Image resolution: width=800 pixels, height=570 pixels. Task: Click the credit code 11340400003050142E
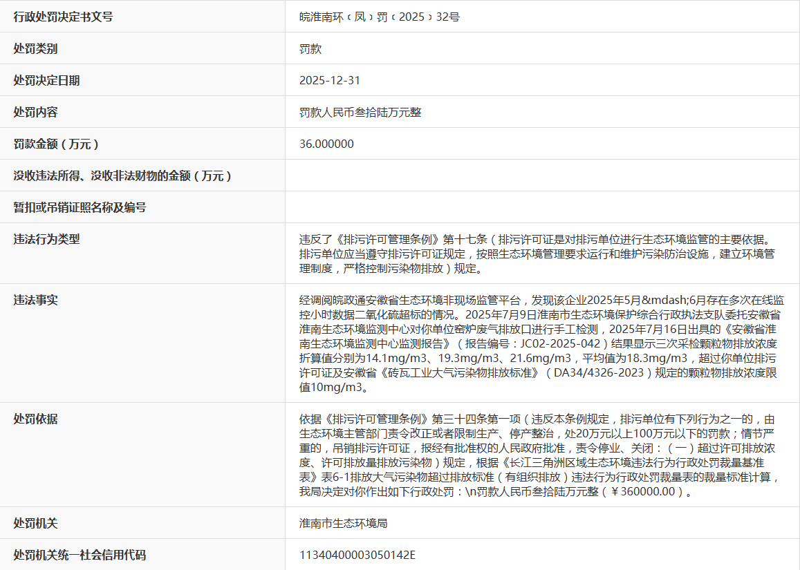pyautogui.click(x=357, y=555)
